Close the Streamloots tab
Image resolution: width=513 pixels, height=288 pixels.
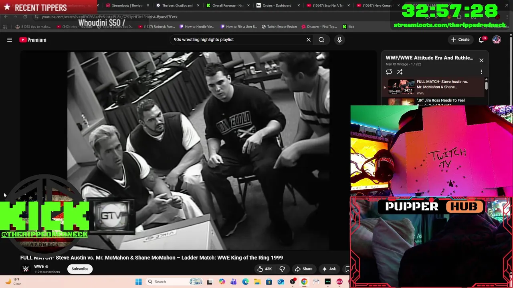[x=148, y=6]
